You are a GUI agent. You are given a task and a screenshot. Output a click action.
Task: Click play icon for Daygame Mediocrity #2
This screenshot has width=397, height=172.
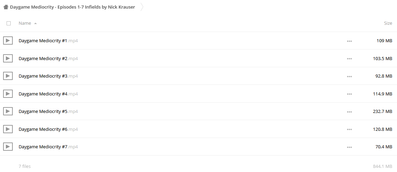tap(8, 58)
